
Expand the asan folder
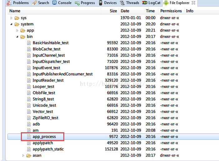[23, 155]
